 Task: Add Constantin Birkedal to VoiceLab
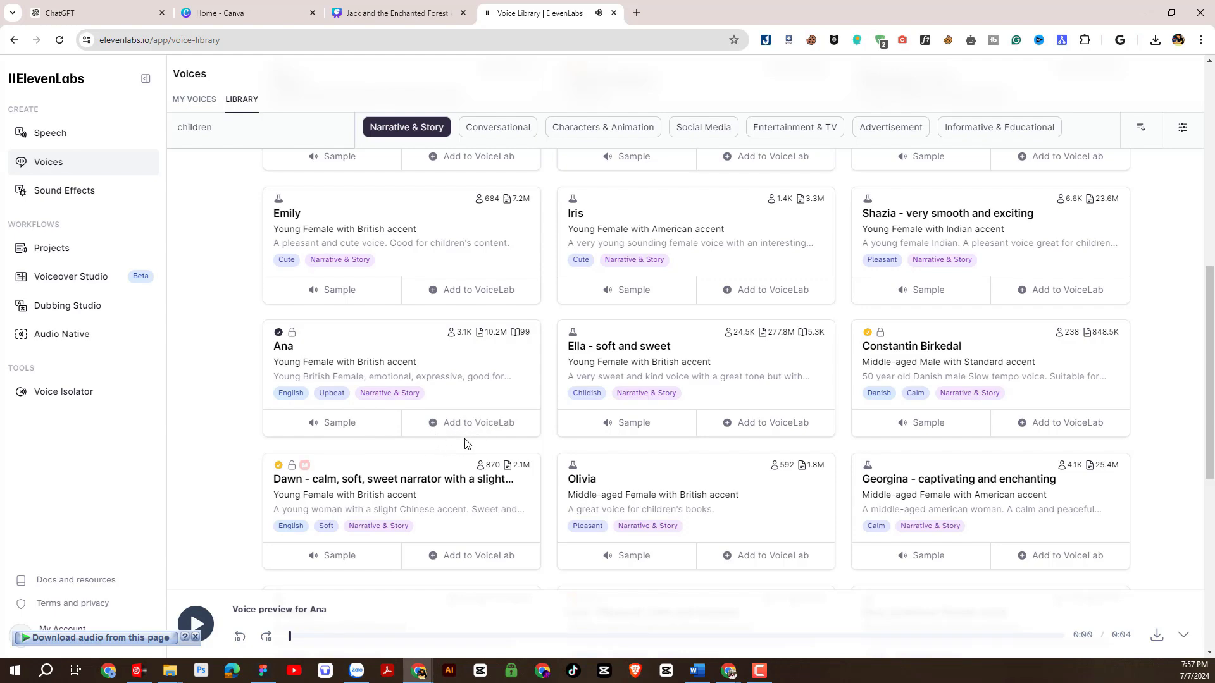tap(1060, 422)
